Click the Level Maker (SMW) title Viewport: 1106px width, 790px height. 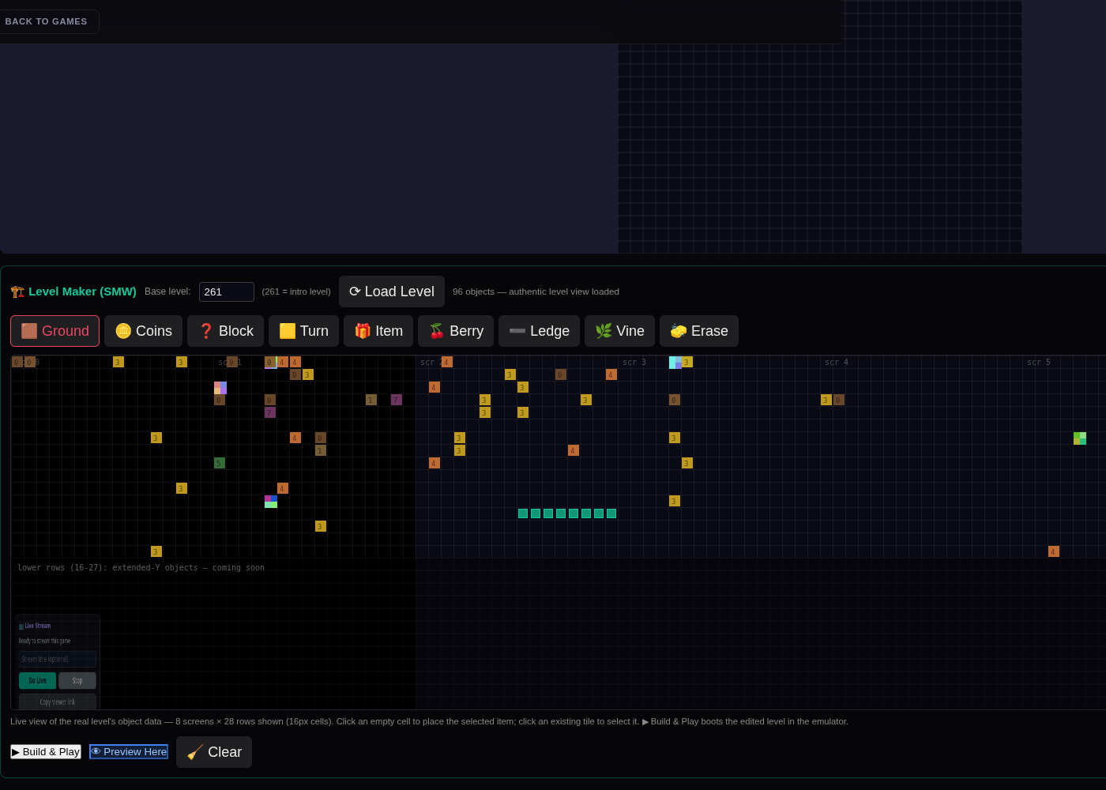pyautogui.click(x=73, y=292)
